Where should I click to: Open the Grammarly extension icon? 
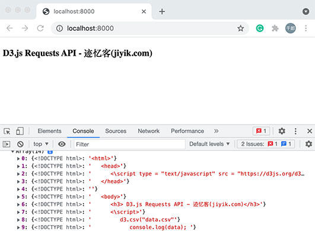point(260,28)
